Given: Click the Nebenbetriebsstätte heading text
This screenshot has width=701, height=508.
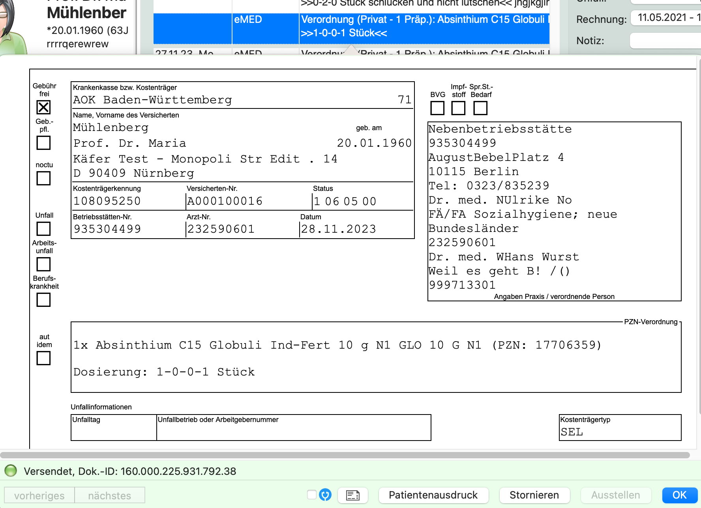Looking at the screenshot, I should (x=500, y=129).
